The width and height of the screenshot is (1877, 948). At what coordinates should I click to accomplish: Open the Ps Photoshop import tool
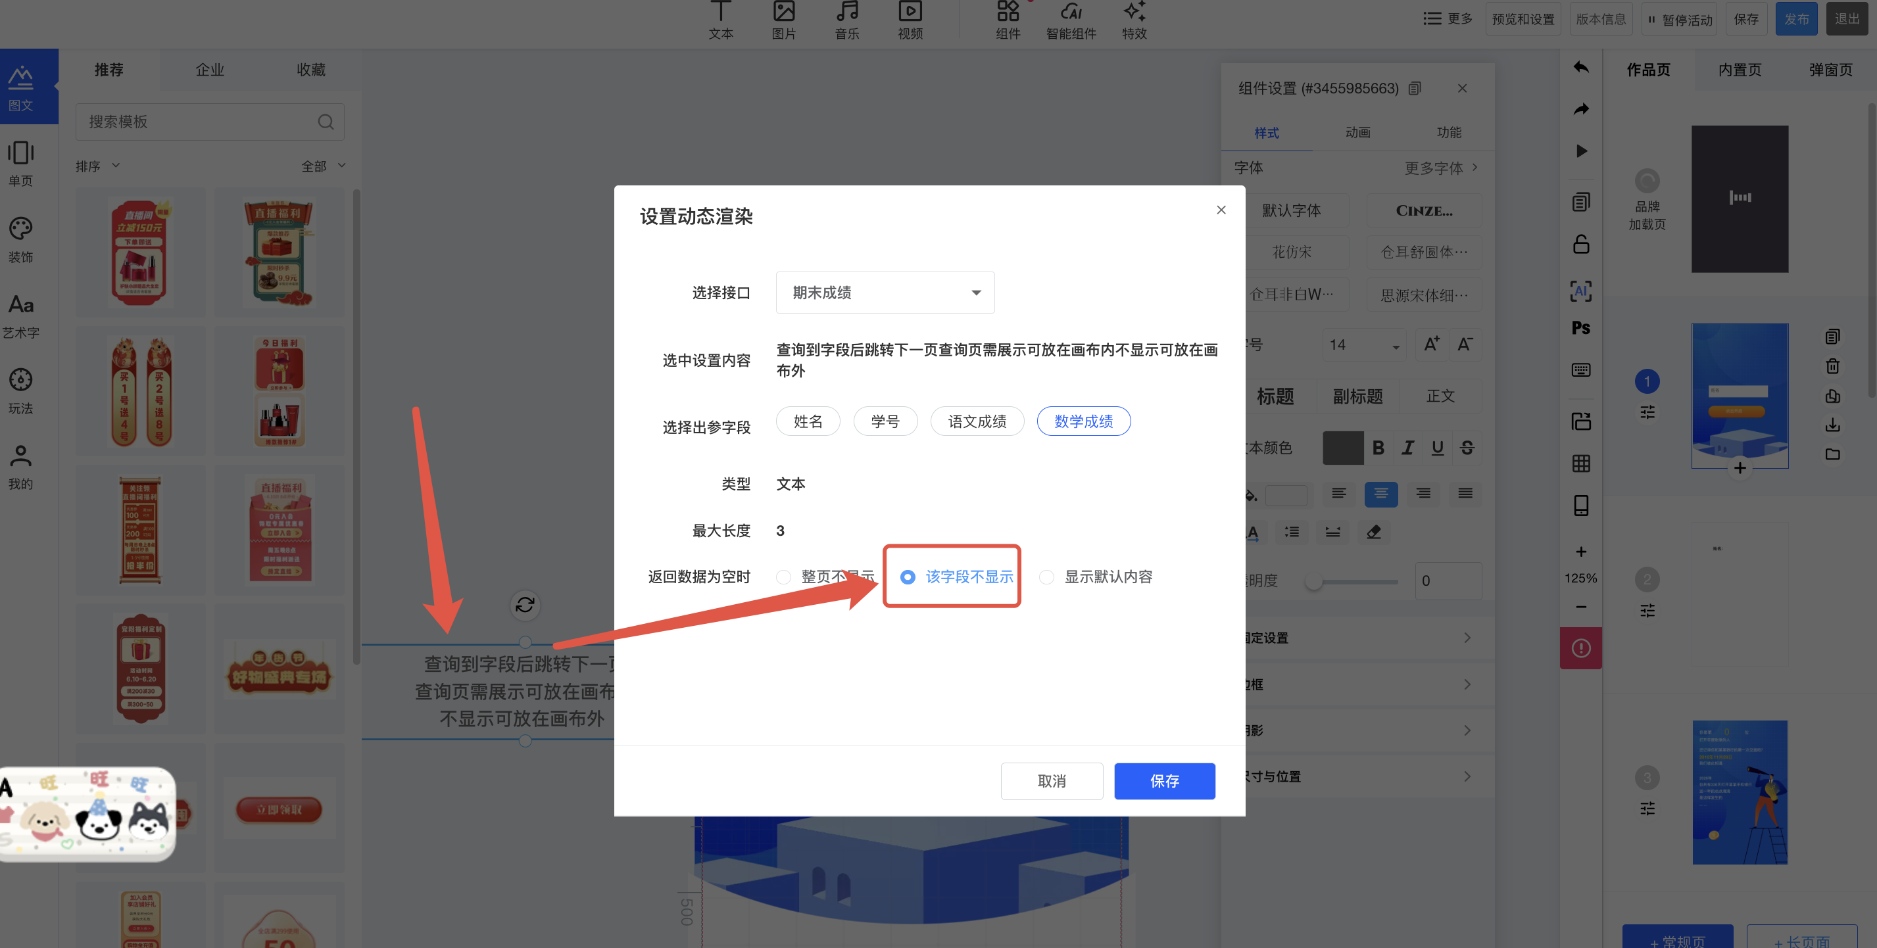(x=1580, y=328)
